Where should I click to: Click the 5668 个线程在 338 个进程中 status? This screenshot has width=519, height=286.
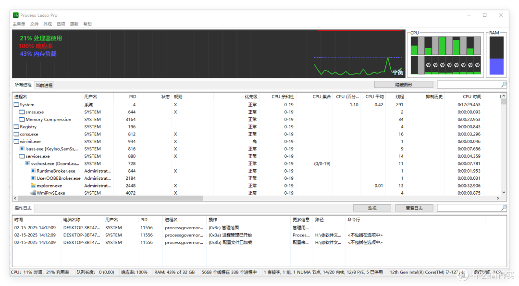229,272
